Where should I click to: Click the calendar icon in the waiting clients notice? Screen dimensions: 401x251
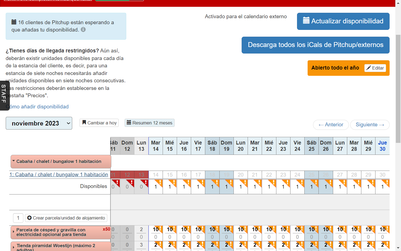(x=14, y=22)
